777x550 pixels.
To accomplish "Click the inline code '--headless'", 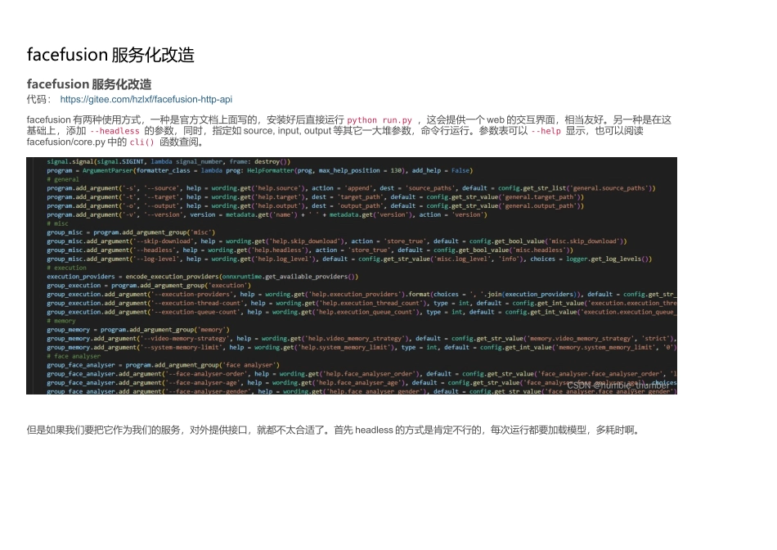I will [x=115, y=131].
